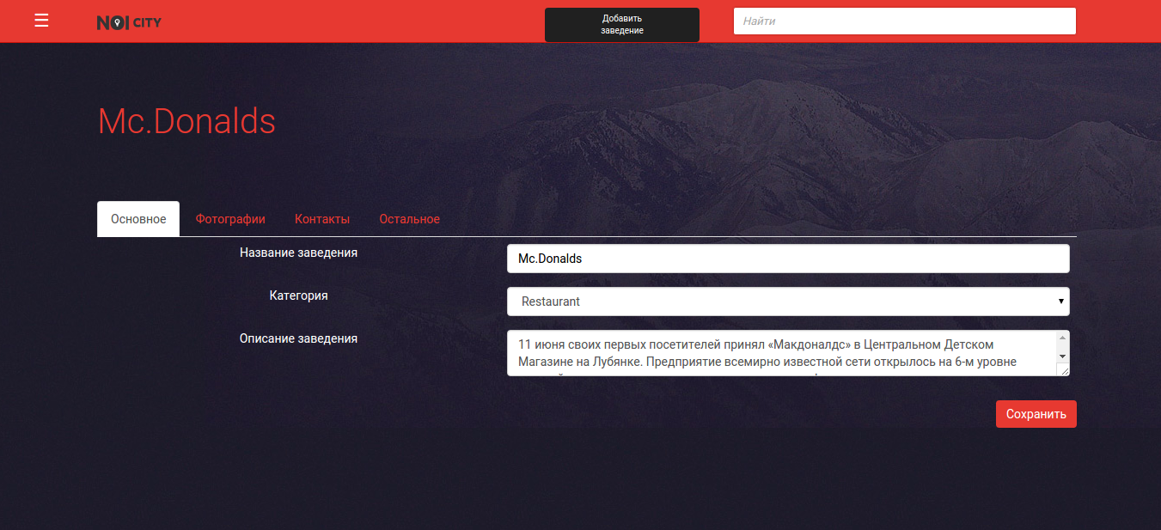Click the Mc.Donalds page heading
The width and height of the screenshot is (1161, 530).
(x=186, y=121)
